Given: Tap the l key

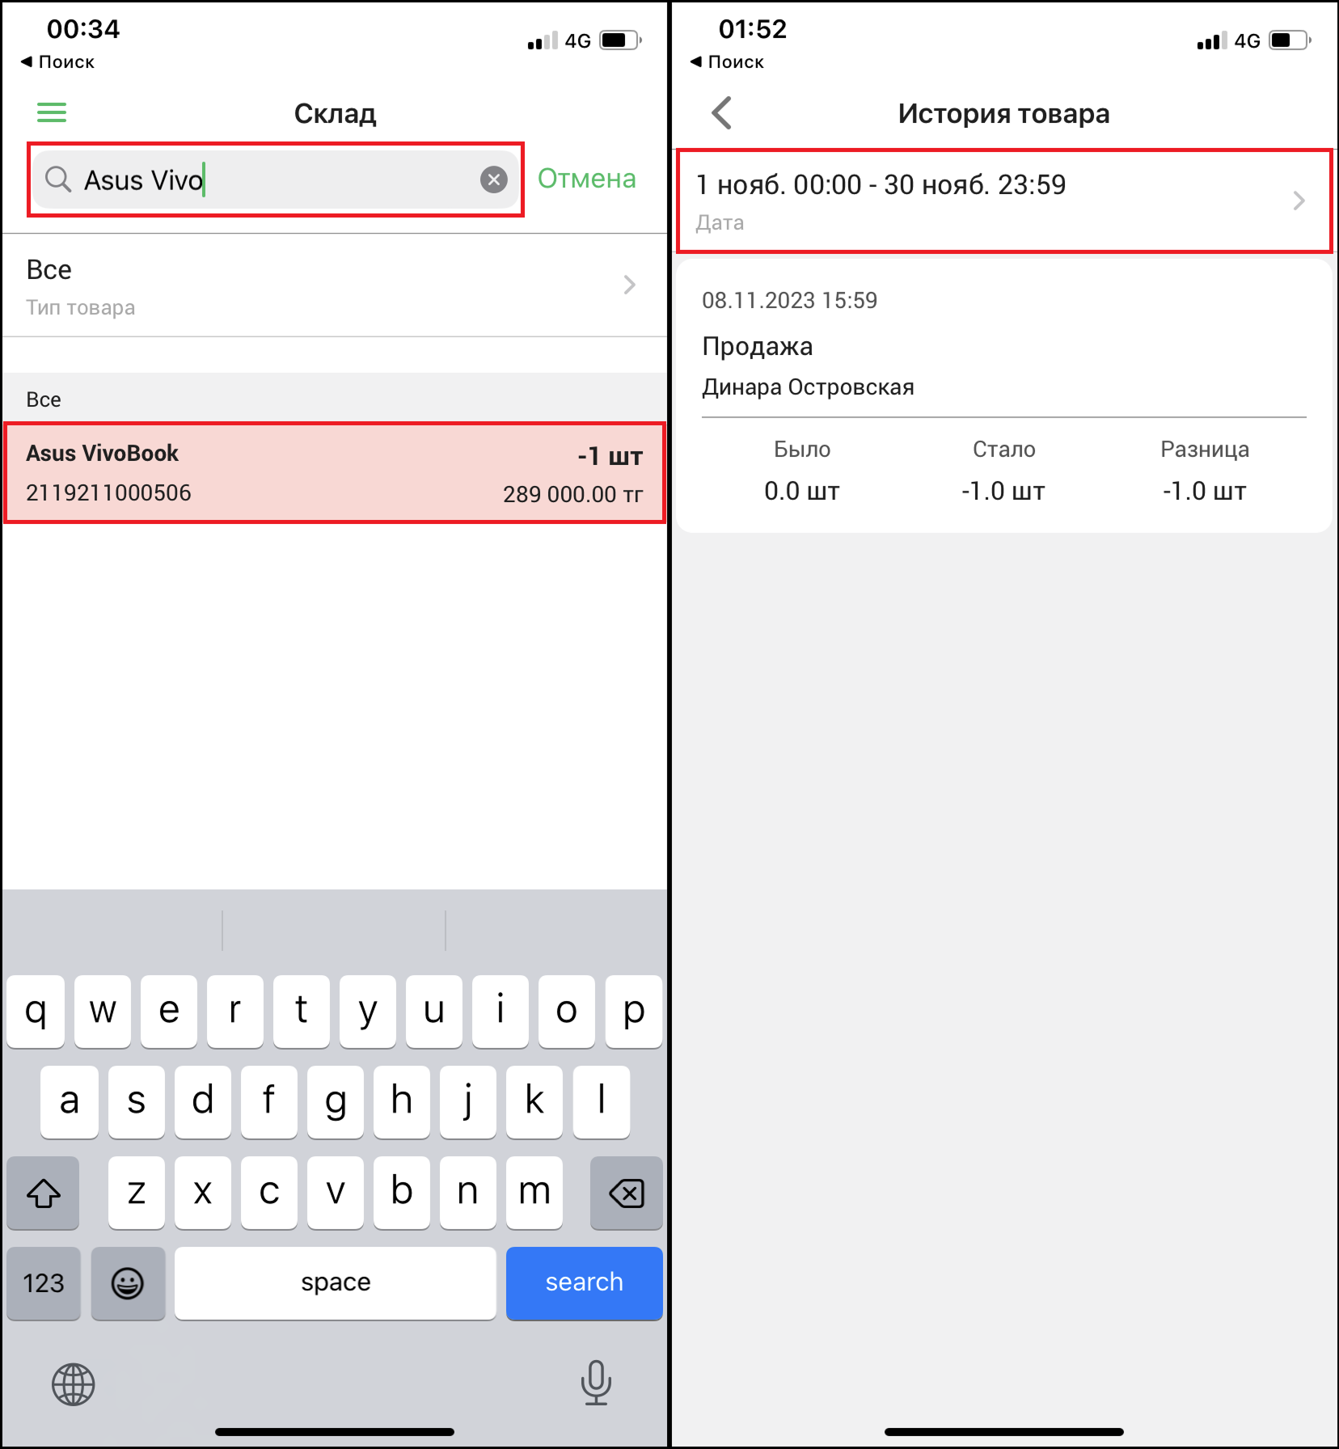Looking at the screenshot, I should 601,1101.
